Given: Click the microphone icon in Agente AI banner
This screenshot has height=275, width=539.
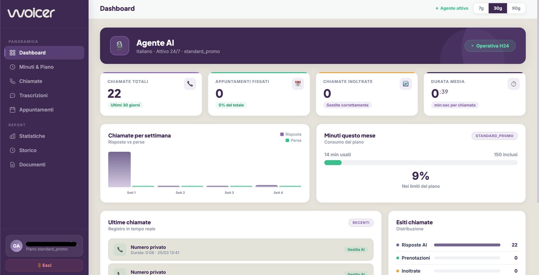Looking at the screenshot, I should point(119,46).
